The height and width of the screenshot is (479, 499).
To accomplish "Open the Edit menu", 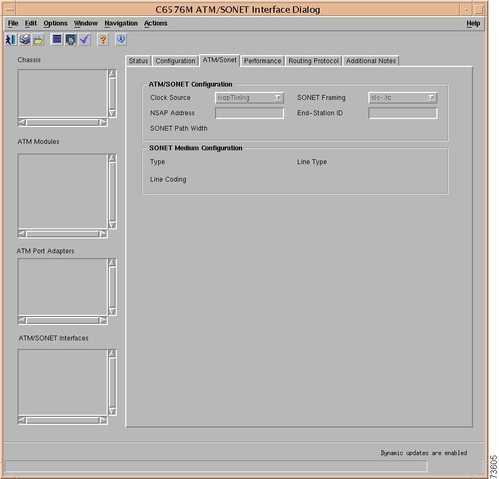I will click(31, 23).
